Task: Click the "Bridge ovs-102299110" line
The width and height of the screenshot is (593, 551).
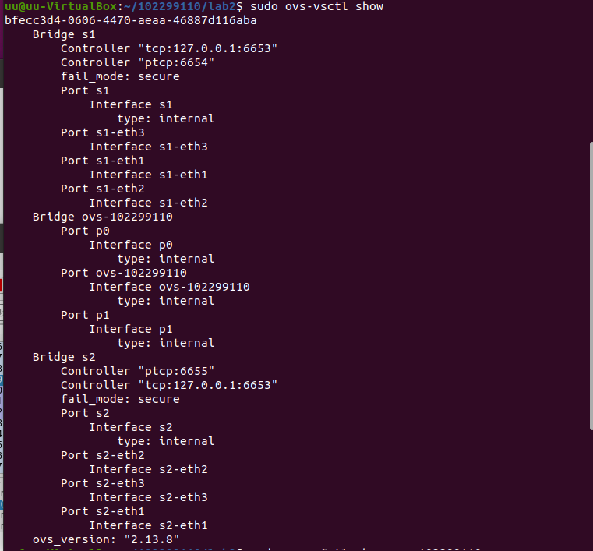Action: [x=103, y=217]
